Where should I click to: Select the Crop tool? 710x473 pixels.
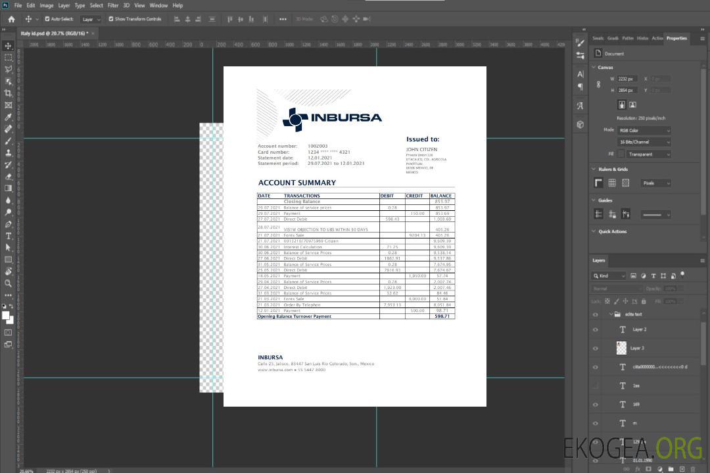8,93
